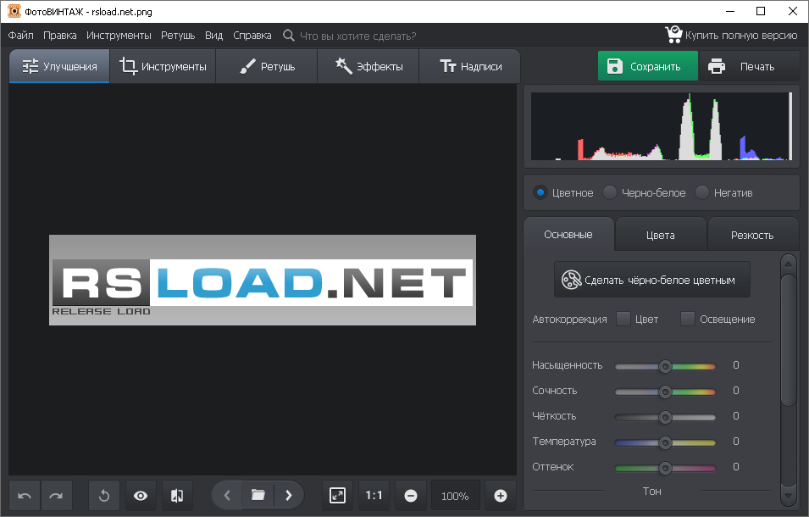This screenshot has width=809, height=517.
Task: Enable the Освещение autocorrection checkbox
Action: (x=688, y=320)
